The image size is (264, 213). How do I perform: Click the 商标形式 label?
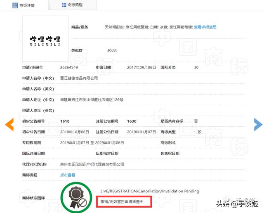click(x=168, y=143)
